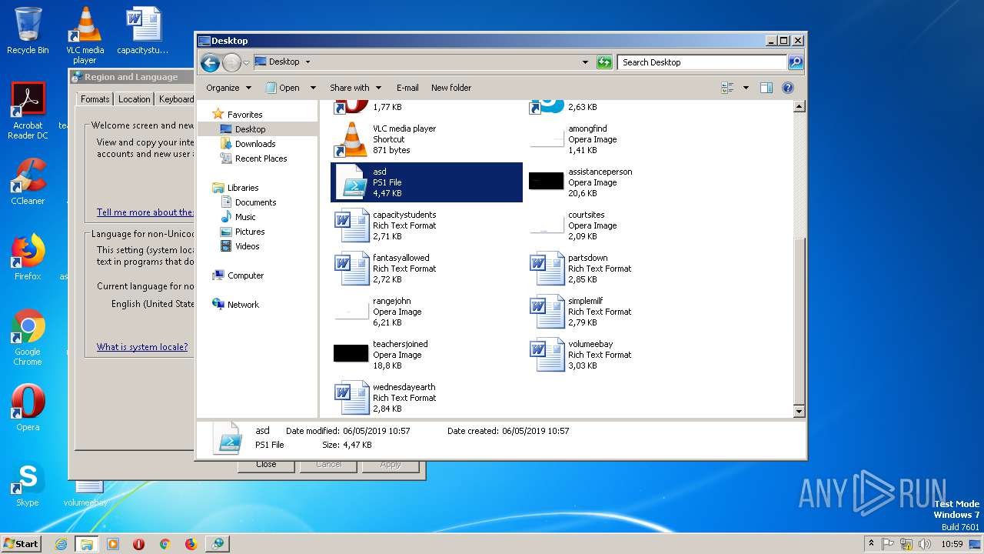Click Close in Region and Language dialog
The image size is (984, 554).
tap(266, 464)
